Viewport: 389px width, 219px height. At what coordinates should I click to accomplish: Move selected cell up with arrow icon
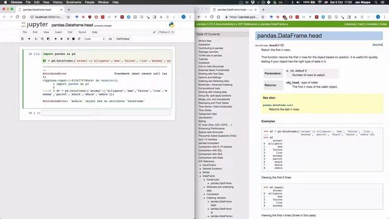(x=55, y=39)
